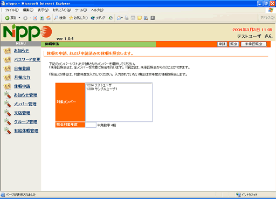
Task: Refresh the page with Refresh icon
Action: (x=42, y=18)
